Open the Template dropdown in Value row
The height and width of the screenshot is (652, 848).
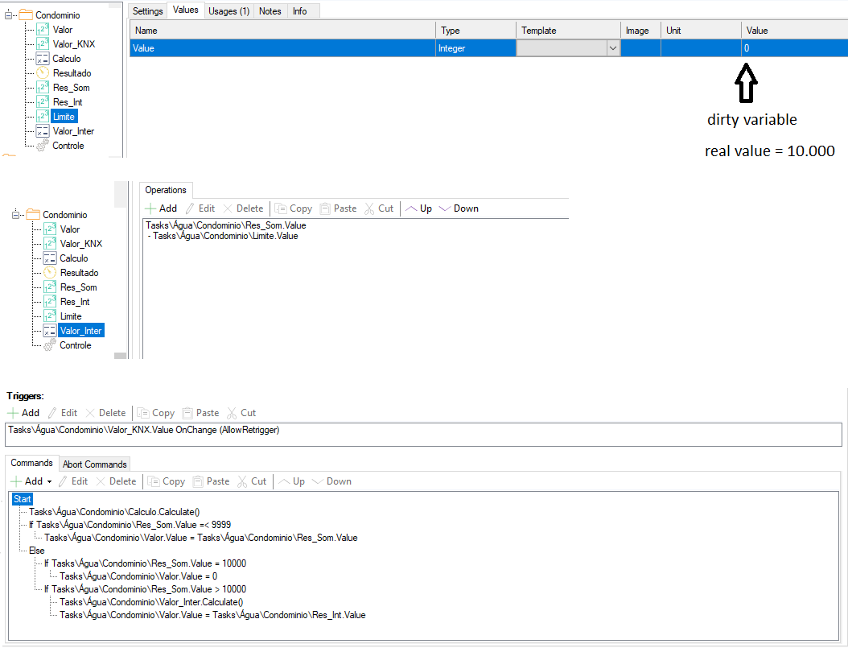pyautogui.click(x=613, y=48)
